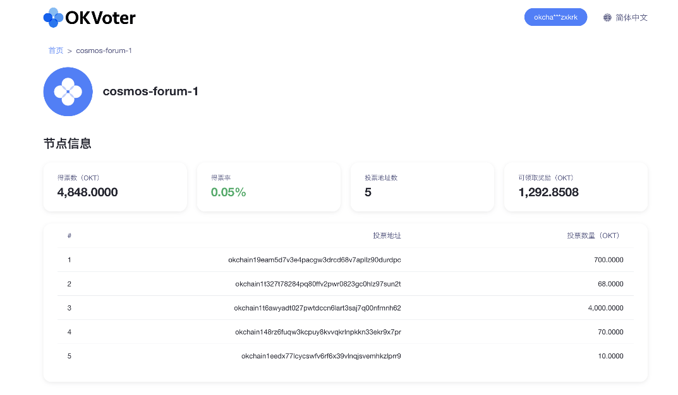Screen dimensions: 678x395
Task: Go to 首页 via breadcrumb link
Action: (x=56, y=50)
